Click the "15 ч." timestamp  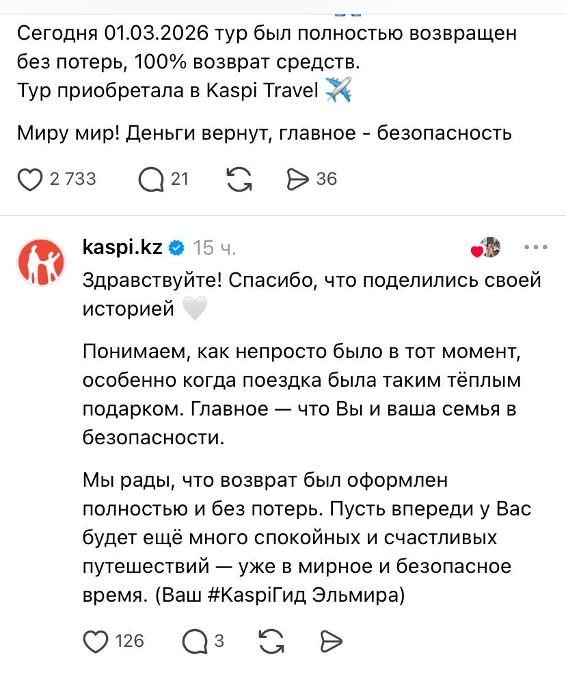coord(215,248)
